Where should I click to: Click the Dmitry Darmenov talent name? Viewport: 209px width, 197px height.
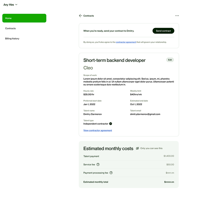(x=93, y=114)
